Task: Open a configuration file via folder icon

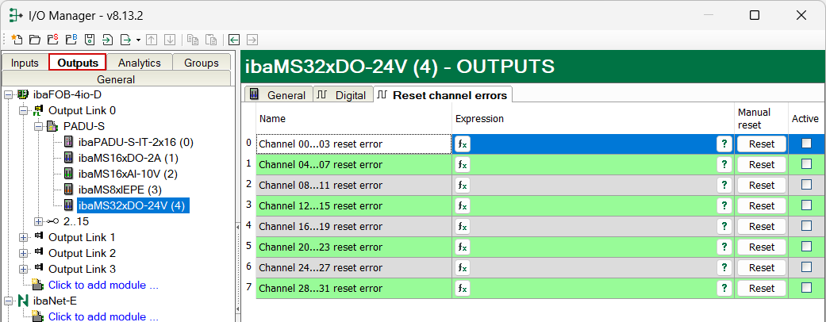Action: (x=35, y=40)
